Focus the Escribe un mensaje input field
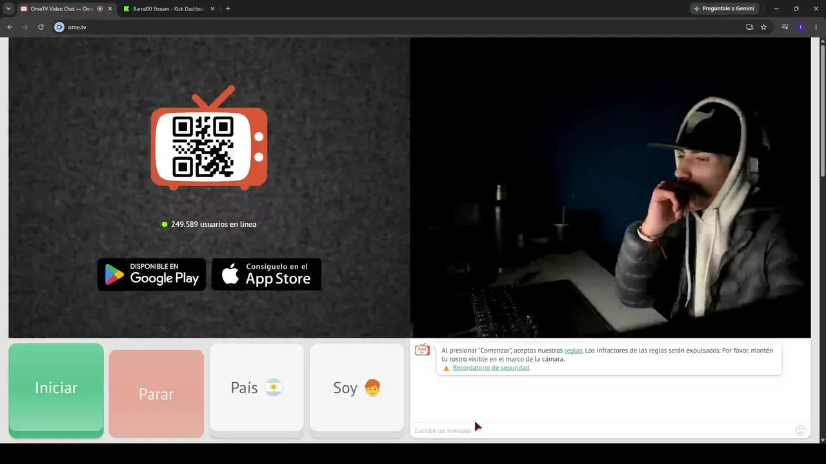This screenshot has height=464, width=826. [601, 430]
